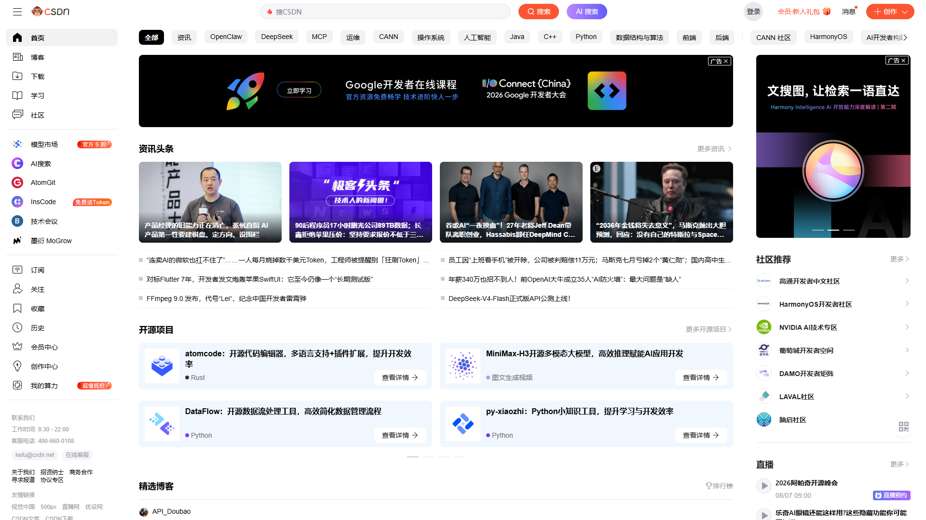Open the 学习 book icon in sidebar

[x=17, y=96]
